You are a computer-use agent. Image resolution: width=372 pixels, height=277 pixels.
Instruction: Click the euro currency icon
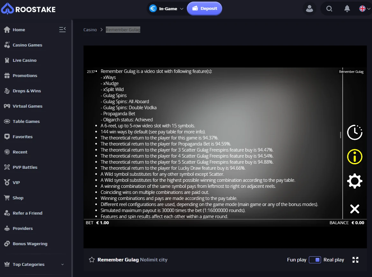(153, 9)
